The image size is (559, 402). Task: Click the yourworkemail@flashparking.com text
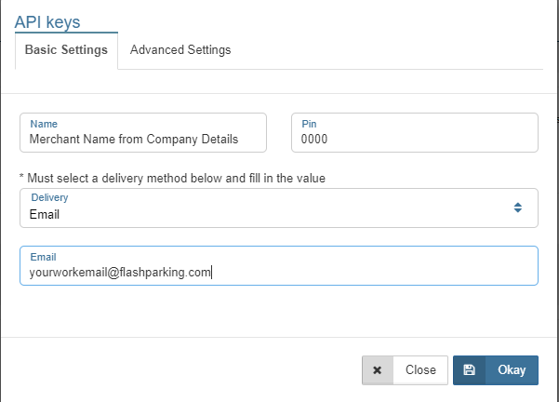(121, 273)
